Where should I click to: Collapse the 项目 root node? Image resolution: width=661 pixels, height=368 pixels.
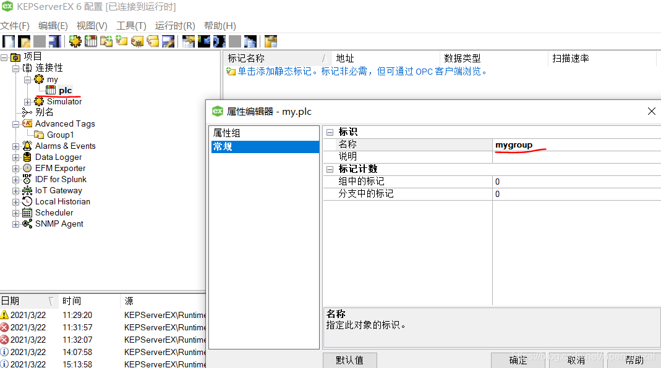click(x=4, y=57)
